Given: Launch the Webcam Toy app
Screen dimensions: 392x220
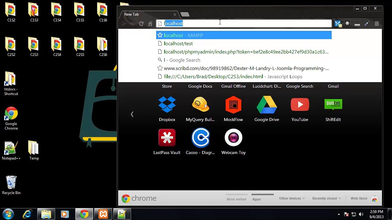Looking at the screenshot, I should point(233,138).
